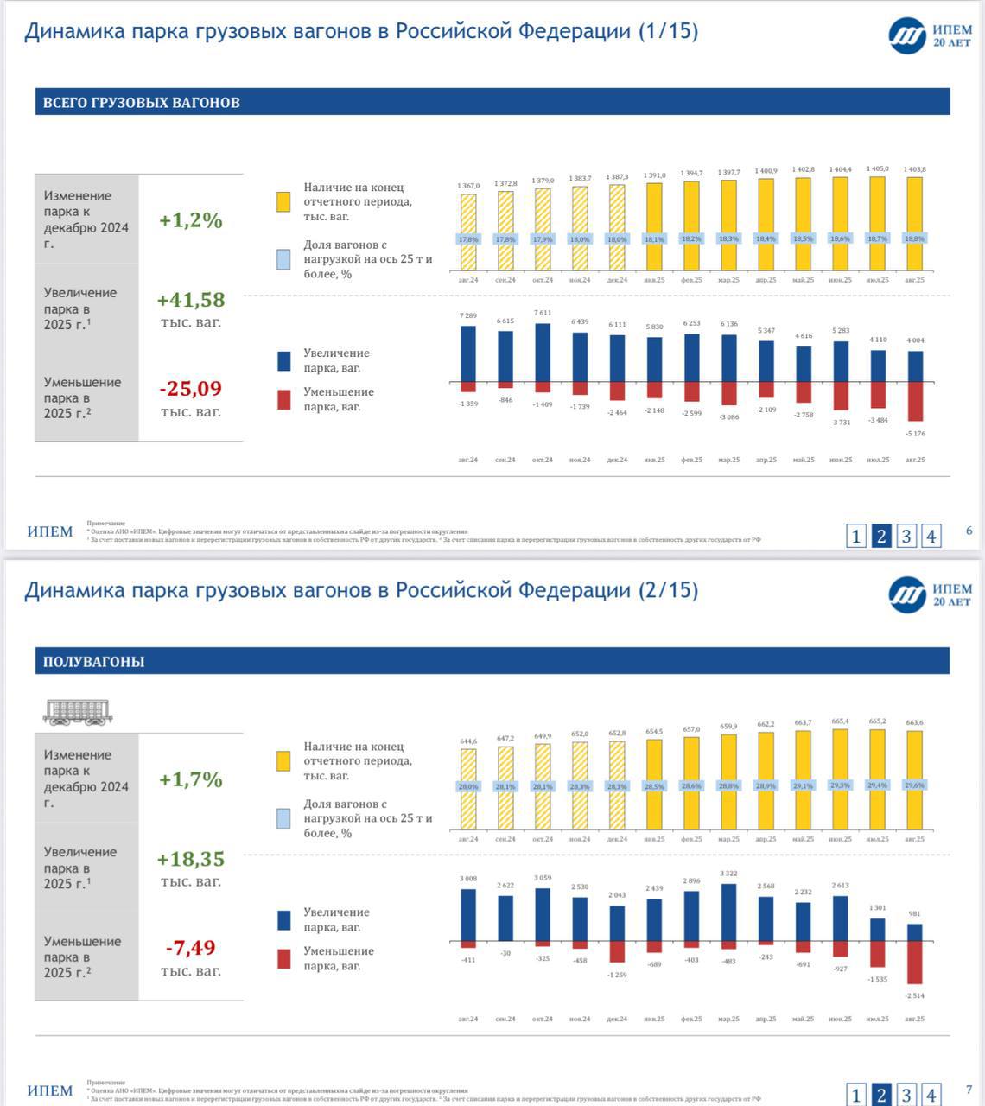Click the ИПЕМ 20 лет logo on slide 1/15
The width and height of the screenshot is (985, 1106).
coord(930,35)
